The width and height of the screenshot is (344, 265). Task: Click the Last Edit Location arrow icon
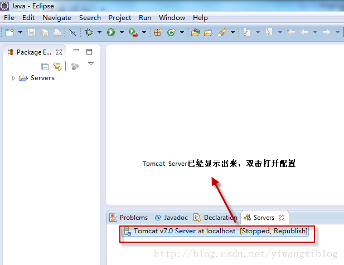click(291, 32)
